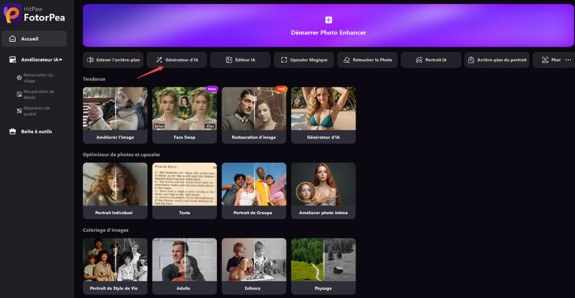Image resolution: width=575 pixels, height=298 pixels.
Task: Open the Améliorer photo intime card
Action: [324, 191]
